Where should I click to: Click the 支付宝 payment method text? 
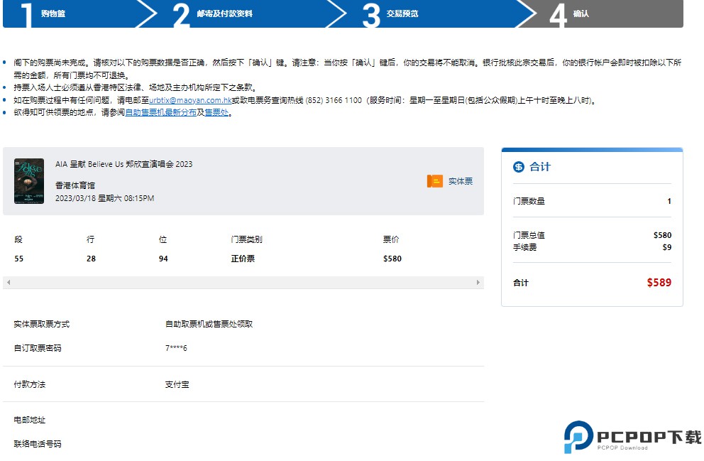coord(177,384)
